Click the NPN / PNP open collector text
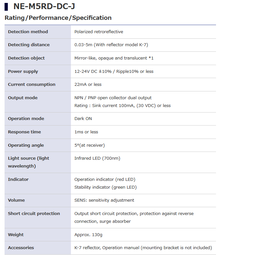The width and height of the screenshot is (271, 255). [x=113, y=98]
